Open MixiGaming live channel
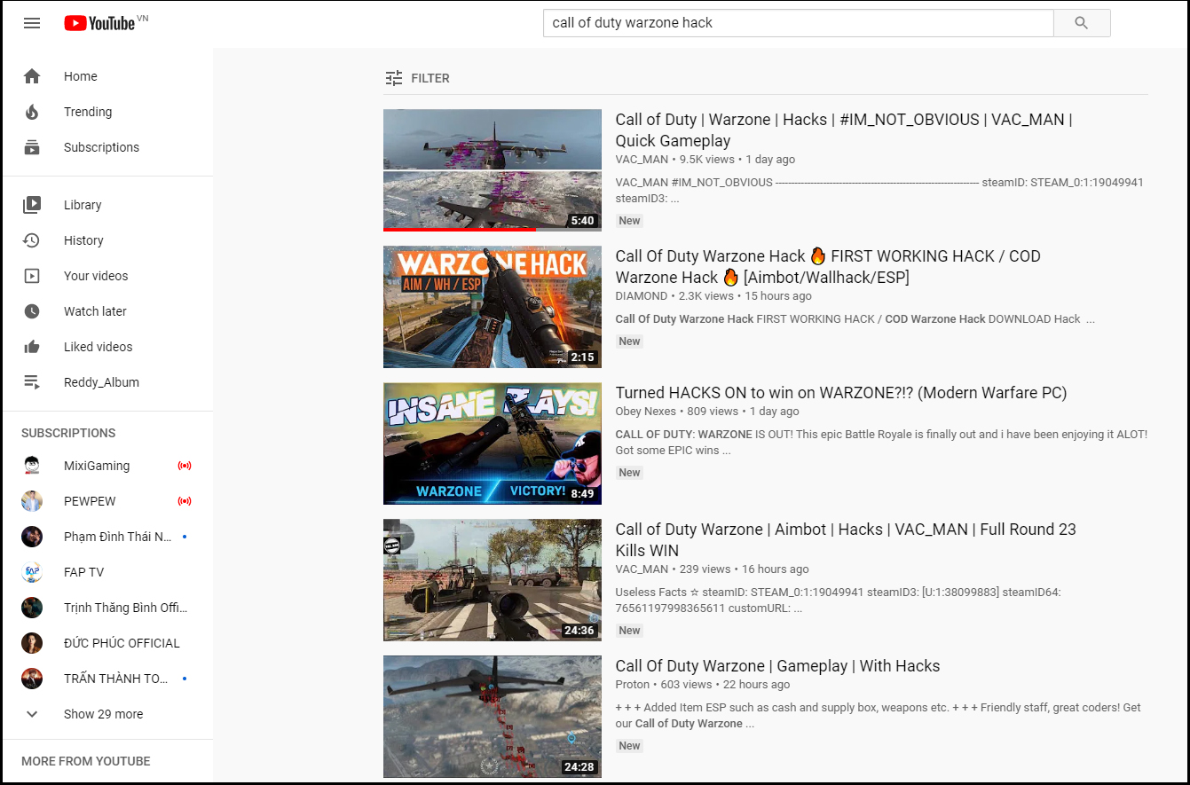This screenshot has height=785, width=1190. (97, 466)
